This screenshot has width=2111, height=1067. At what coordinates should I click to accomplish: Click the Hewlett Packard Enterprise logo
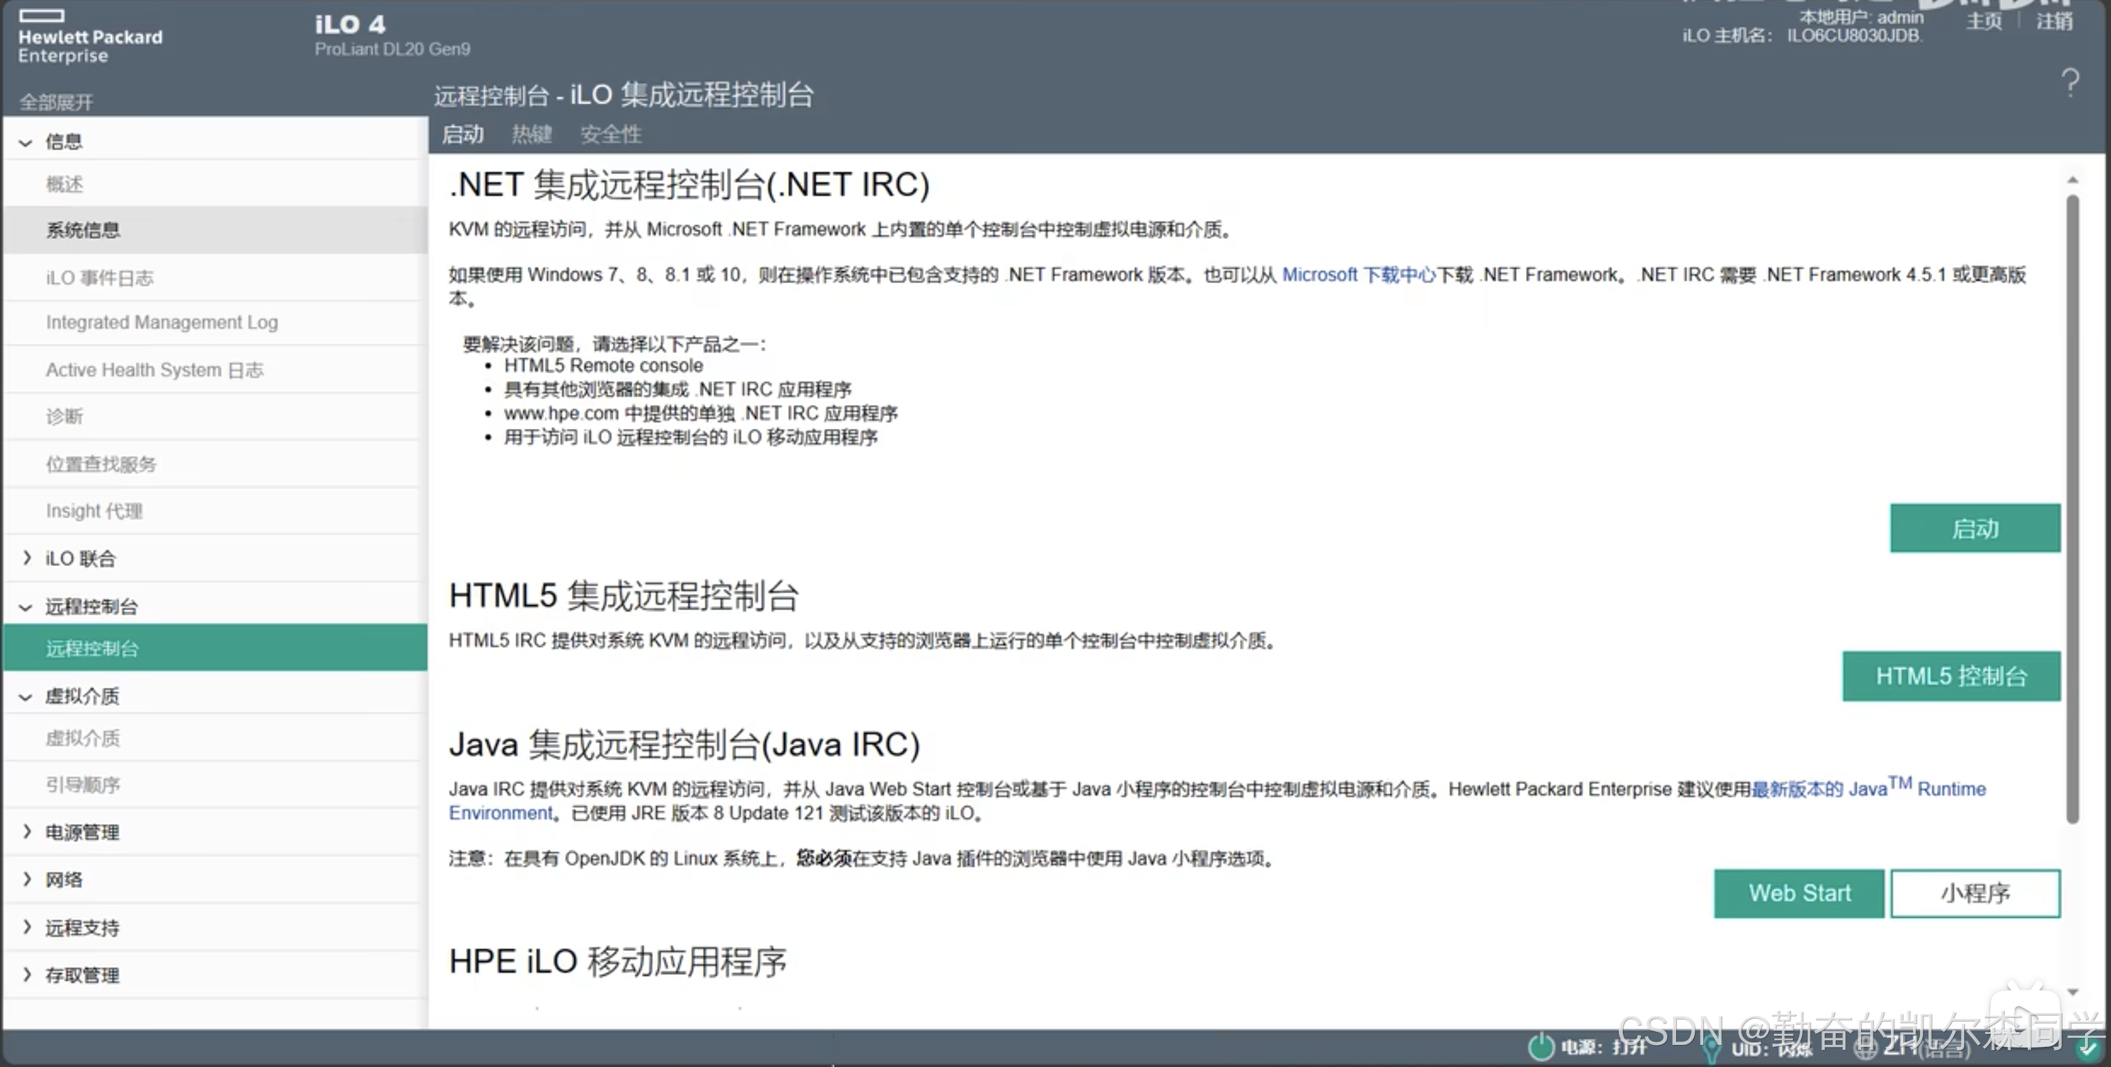[x=90, y=38]
